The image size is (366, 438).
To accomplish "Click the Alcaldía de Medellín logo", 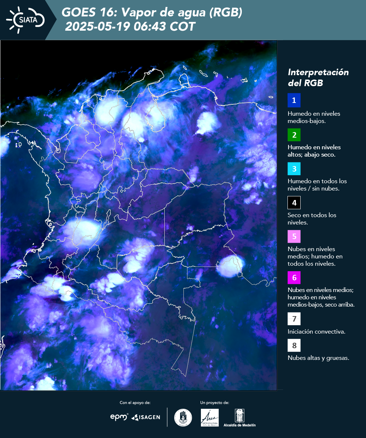I will coord(240,418).
